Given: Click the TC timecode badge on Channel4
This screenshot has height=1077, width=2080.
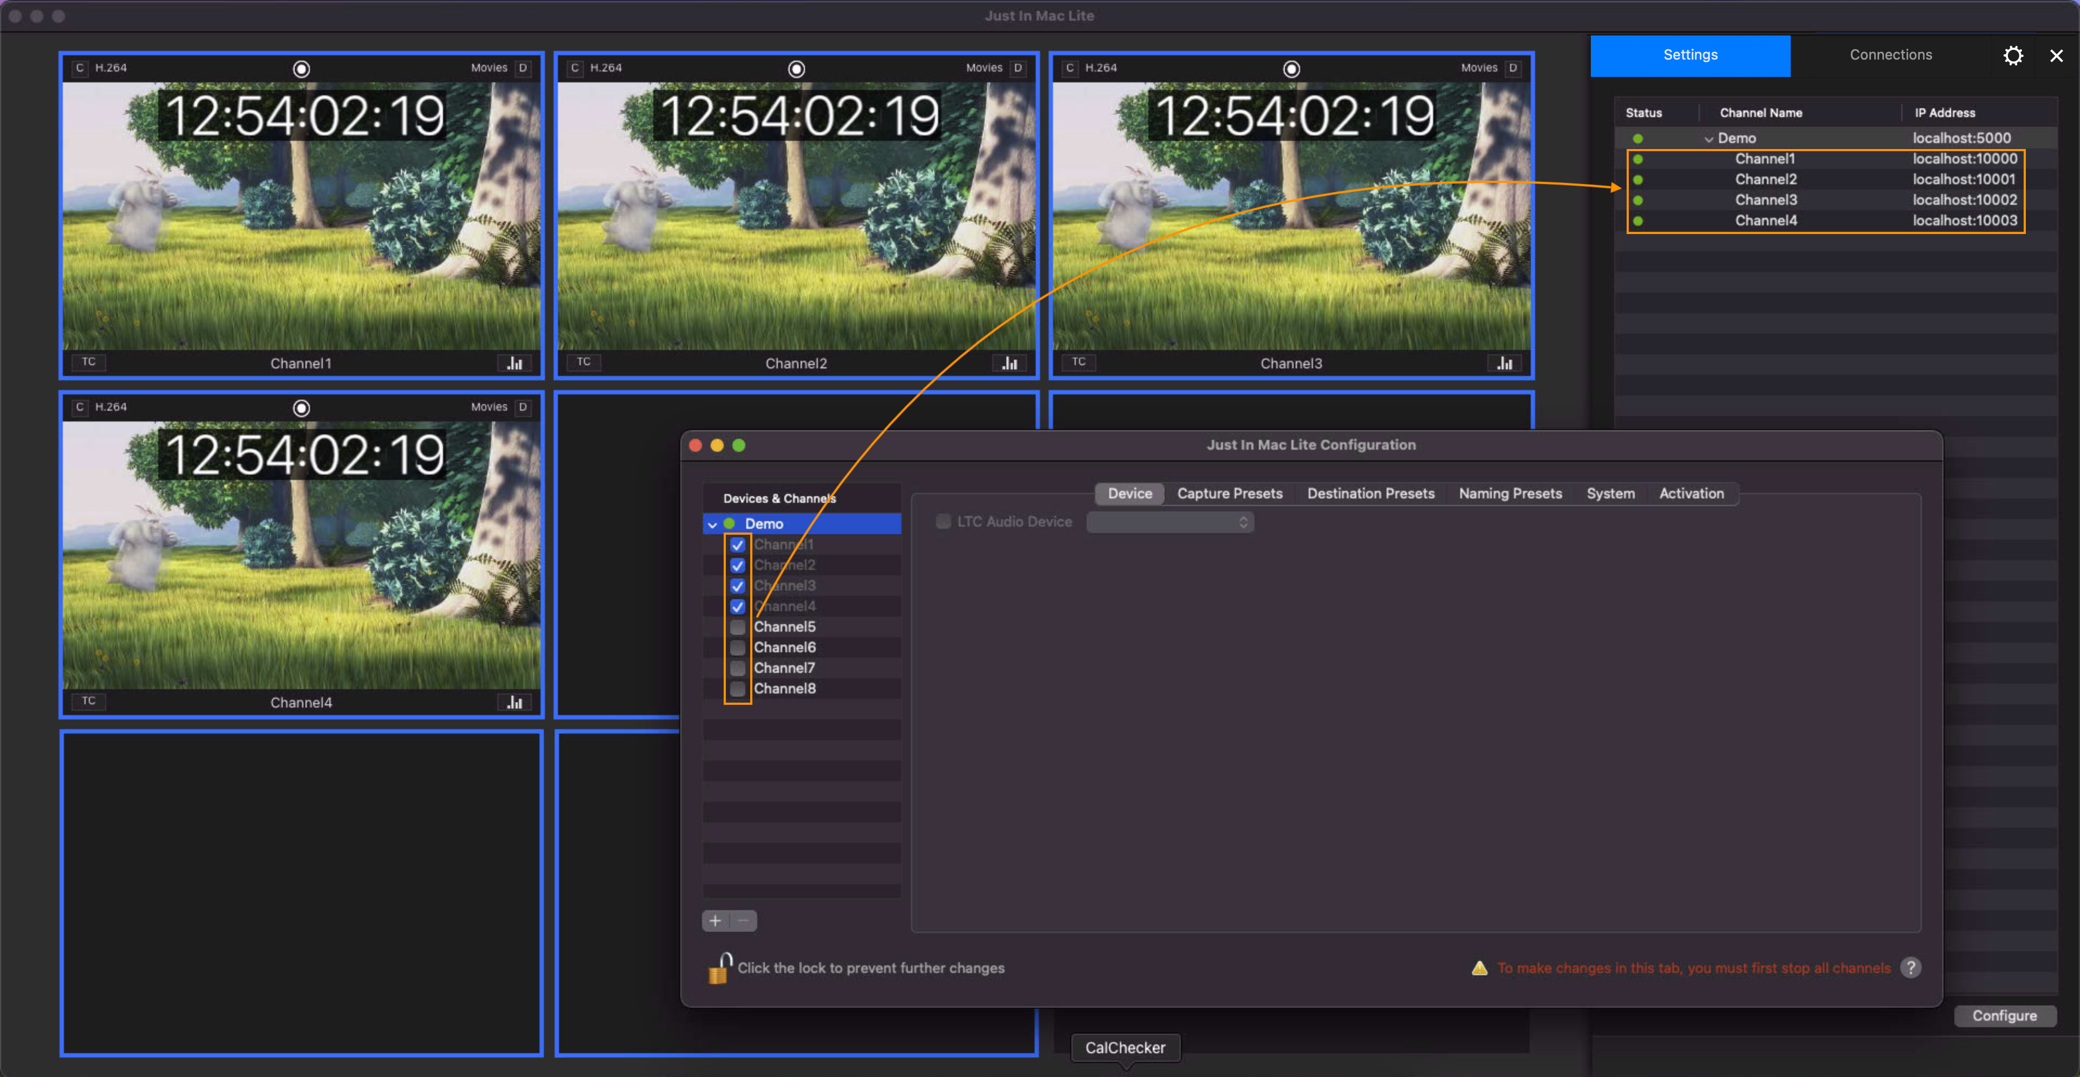Looking at the screenshot, I should point(89,701).
